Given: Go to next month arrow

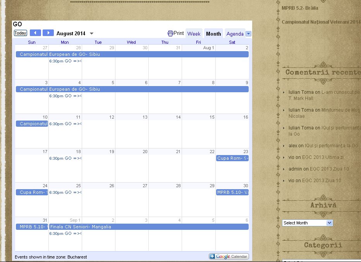Looking at the screenshot, I should 48,33.
